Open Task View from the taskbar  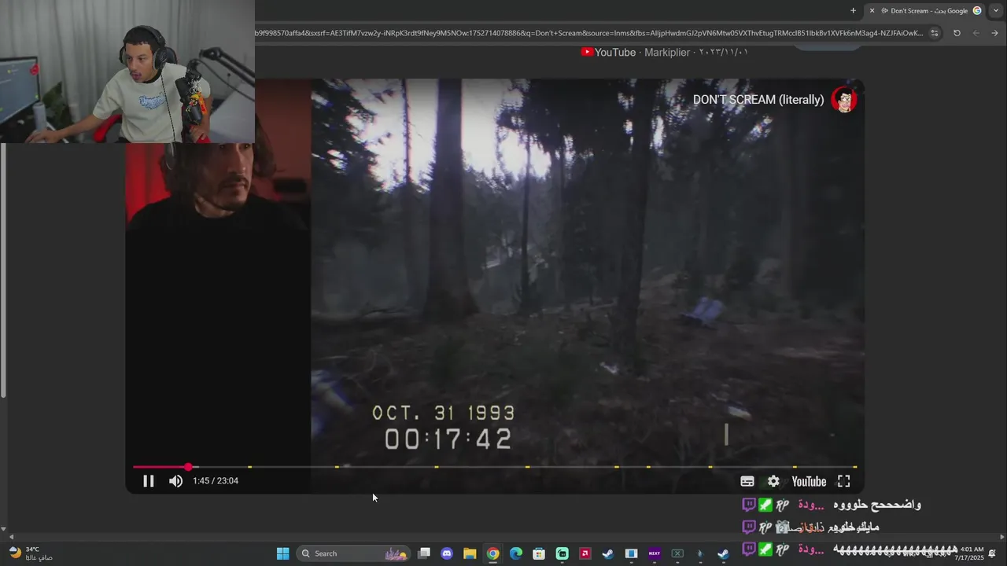424,553
